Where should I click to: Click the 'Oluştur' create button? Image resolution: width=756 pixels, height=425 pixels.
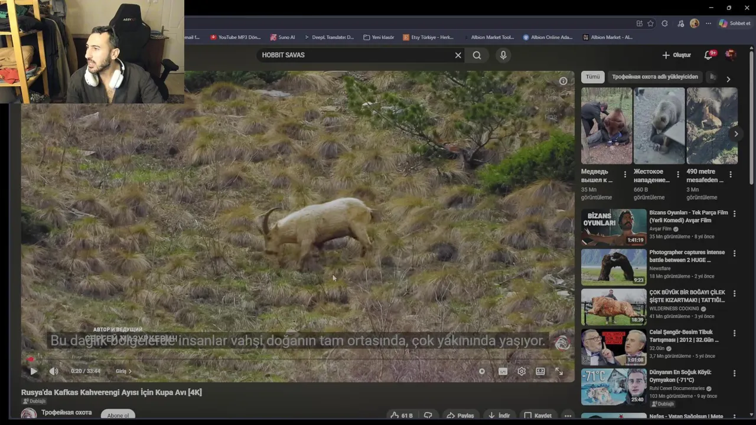[676, 55]
